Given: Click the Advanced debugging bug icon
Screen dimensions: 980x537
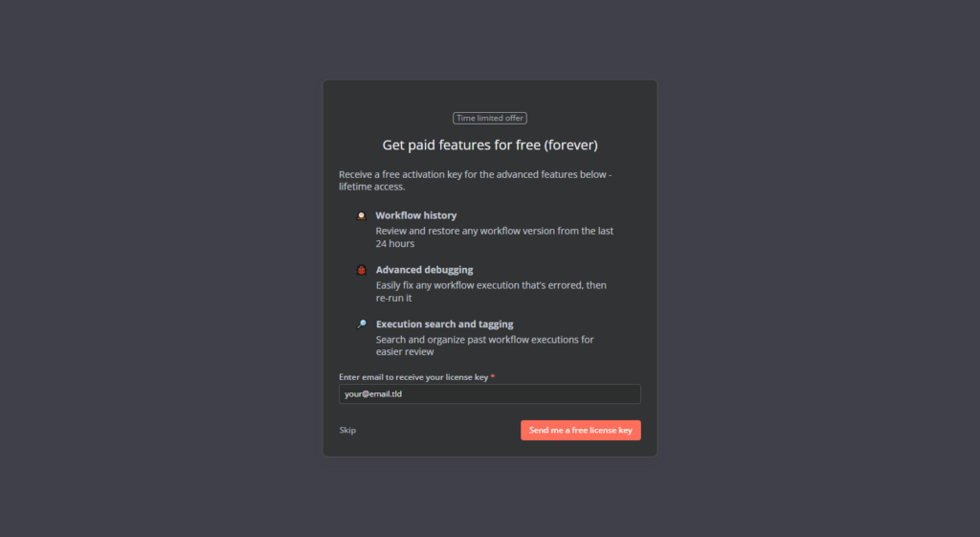Looking at the screenshot, I should click(x=362, y=271).
